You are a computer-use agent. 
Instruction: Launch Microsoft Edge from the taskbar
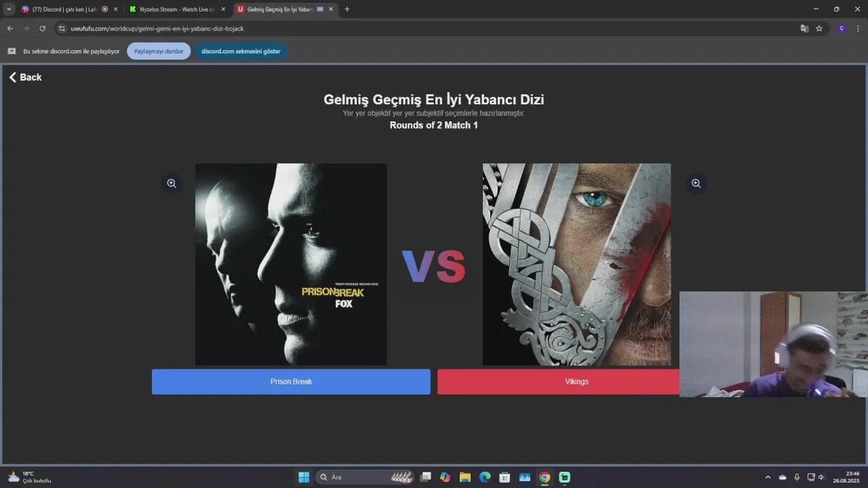[485, 477]
